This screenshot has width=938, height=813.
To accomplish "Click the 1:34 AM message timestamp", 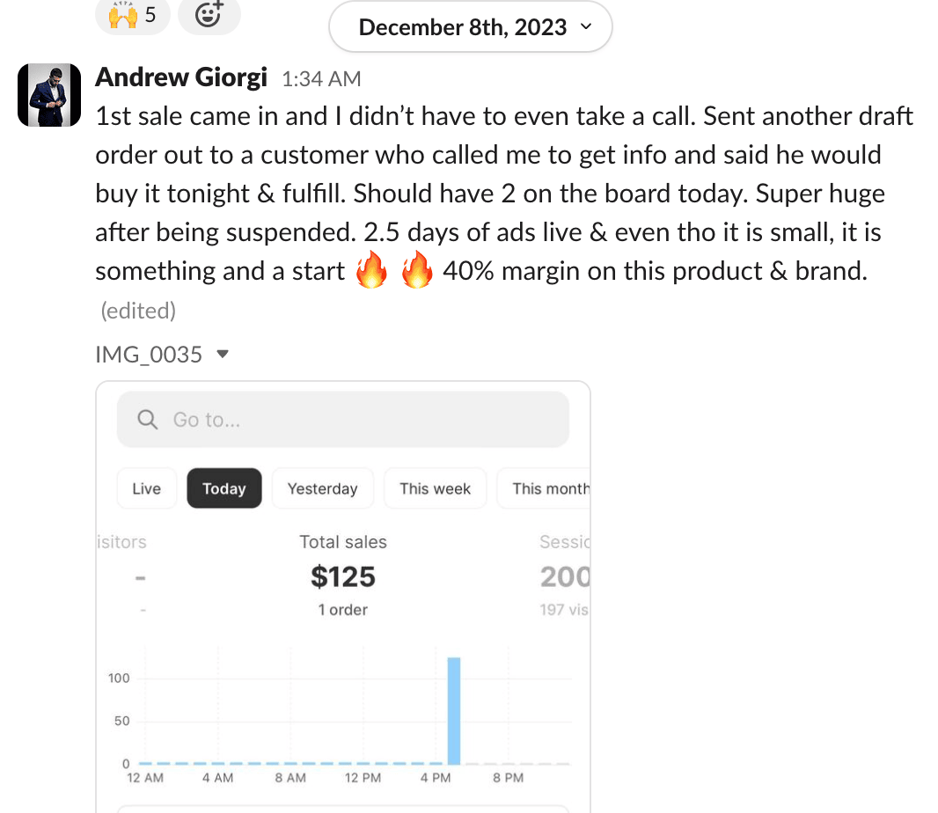I will pos(321,79).
